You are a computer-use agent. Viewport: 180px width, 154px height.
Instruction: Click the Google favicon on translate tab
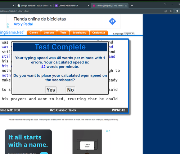(19, 6)
